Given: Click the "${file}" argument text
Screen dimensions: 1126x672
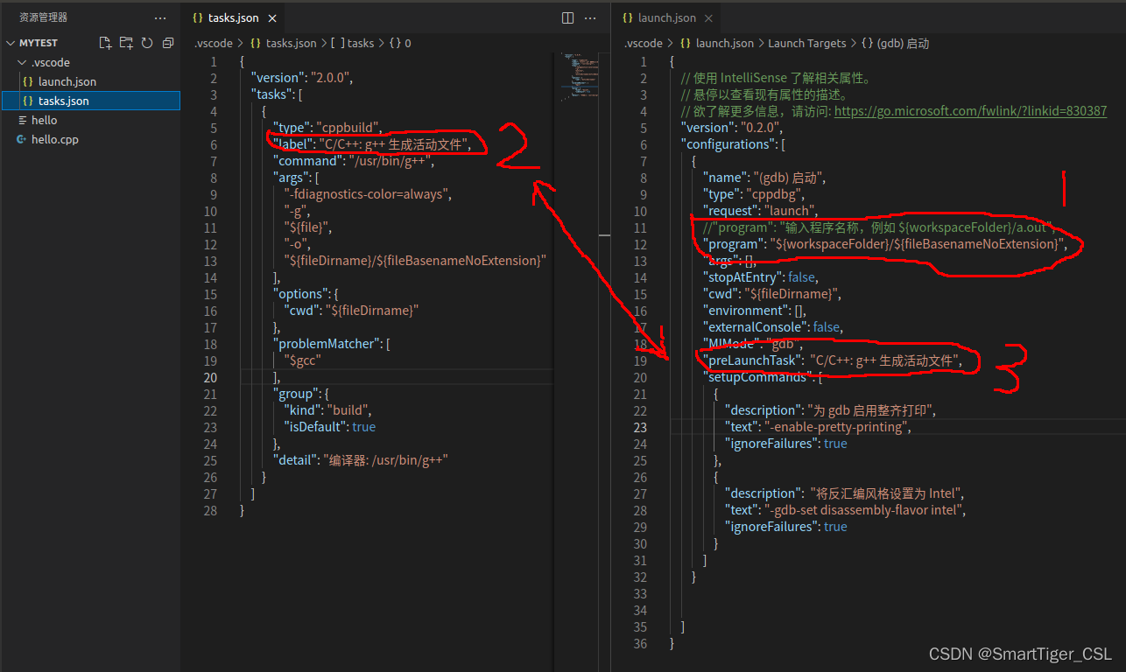Looking at the screenshot, I should [x=307, y=227].
